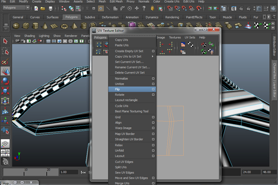Expand Copy UVs to UV Set submenu
The height and width of the screenshot is (185, 278).
tap(152, 56)
